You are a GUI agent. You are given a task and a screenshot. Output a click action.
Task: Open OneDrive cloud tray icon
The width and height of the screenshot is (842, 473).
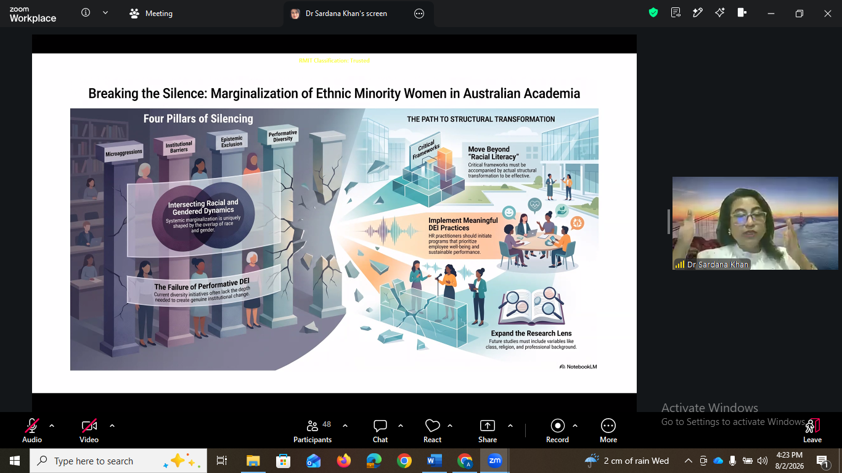(718, 461)
